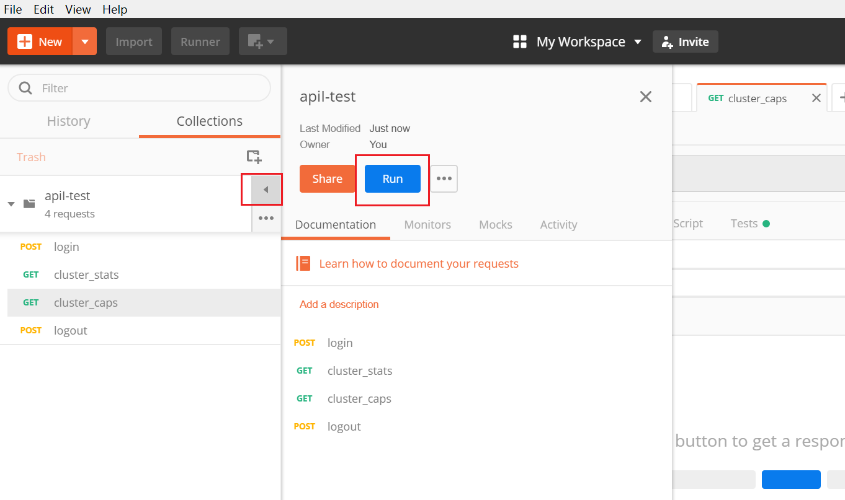
Task: Open the Edit menu
Action: [43, 9]
